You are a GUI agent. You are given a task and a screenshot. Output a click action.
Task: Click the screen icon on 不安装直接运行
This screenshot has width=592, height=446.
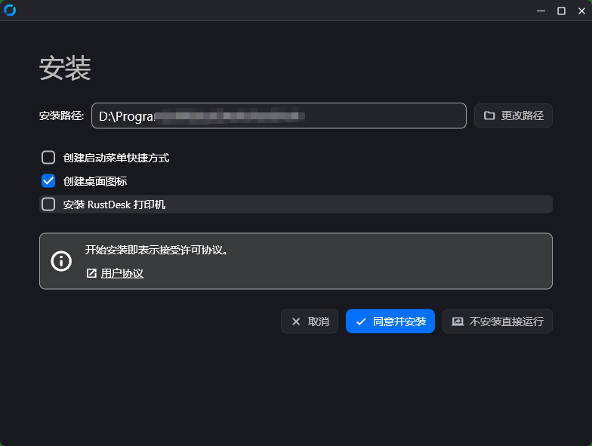click(x=458, y=321)
